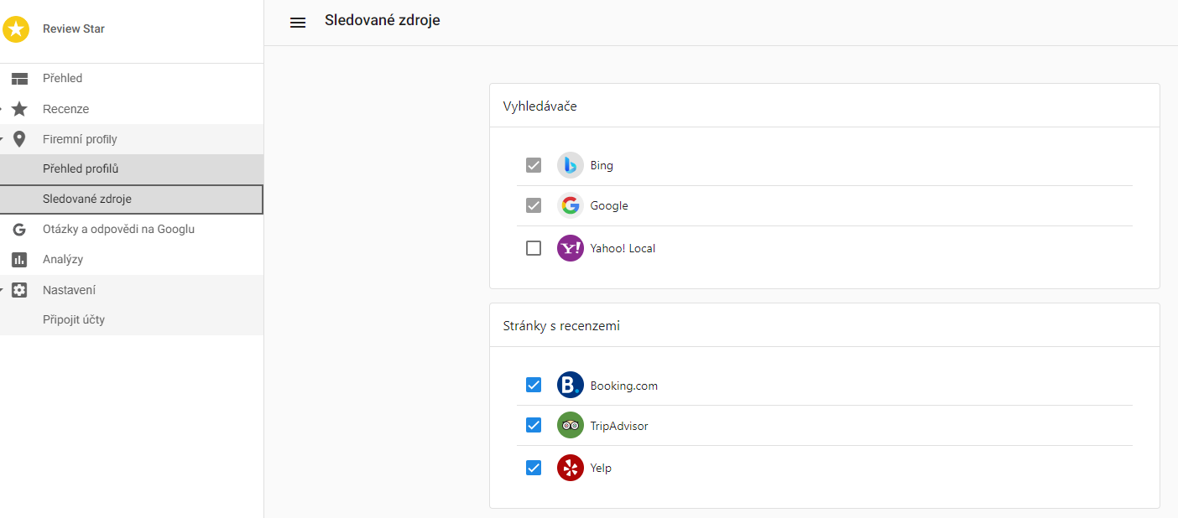Toggle the Google source checkbox
The image size is (1178, 518).
pyautogui.click(x=534, y=205)
